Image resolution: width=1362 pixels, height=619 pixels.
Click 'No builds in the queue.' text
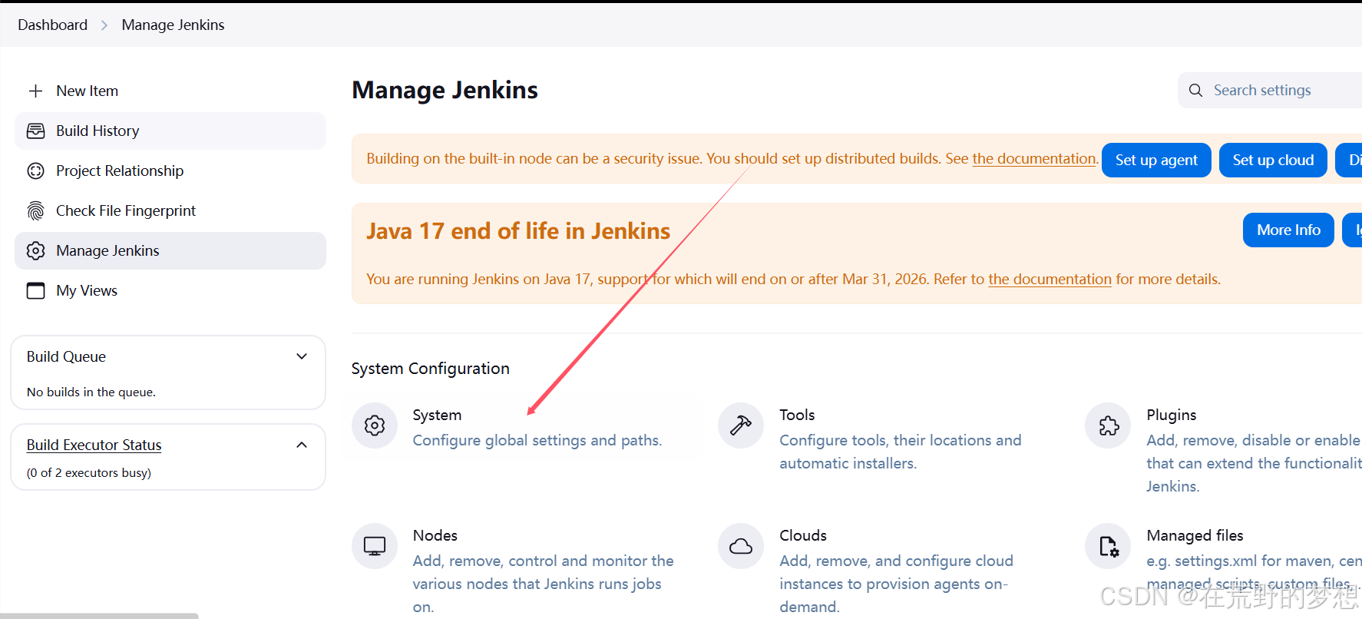click(91, 392)
